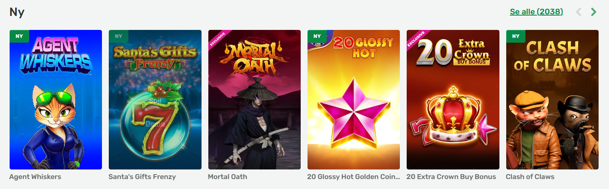
Task: Open the Agent Whiskers title text
Action: [35, 177]
